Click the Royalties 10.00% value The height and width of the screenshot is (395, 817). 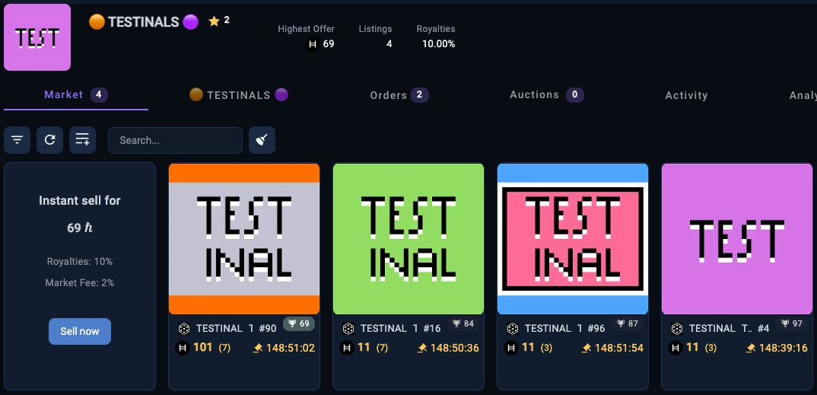click(x=438, y=44)
